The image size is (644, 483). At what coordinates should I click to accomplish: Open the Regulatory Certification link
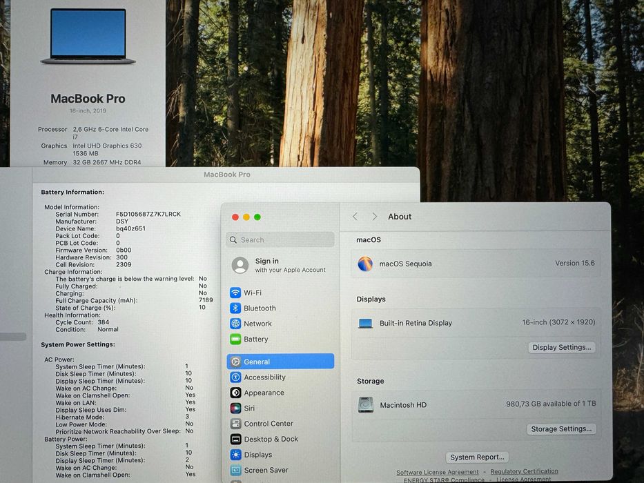pyautogui.click(x=524, y=471)
